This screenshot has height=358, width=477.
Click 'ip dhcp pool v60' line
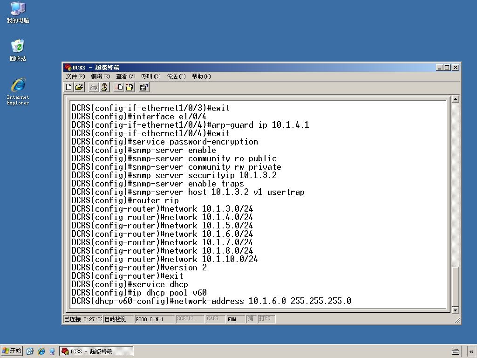point(139,293)
